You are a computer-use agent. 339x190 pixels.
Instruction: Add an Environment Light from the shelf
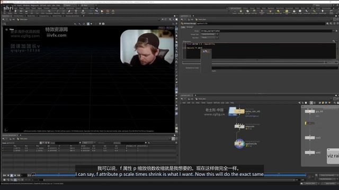pyautogui.click(x=287, y=11)
